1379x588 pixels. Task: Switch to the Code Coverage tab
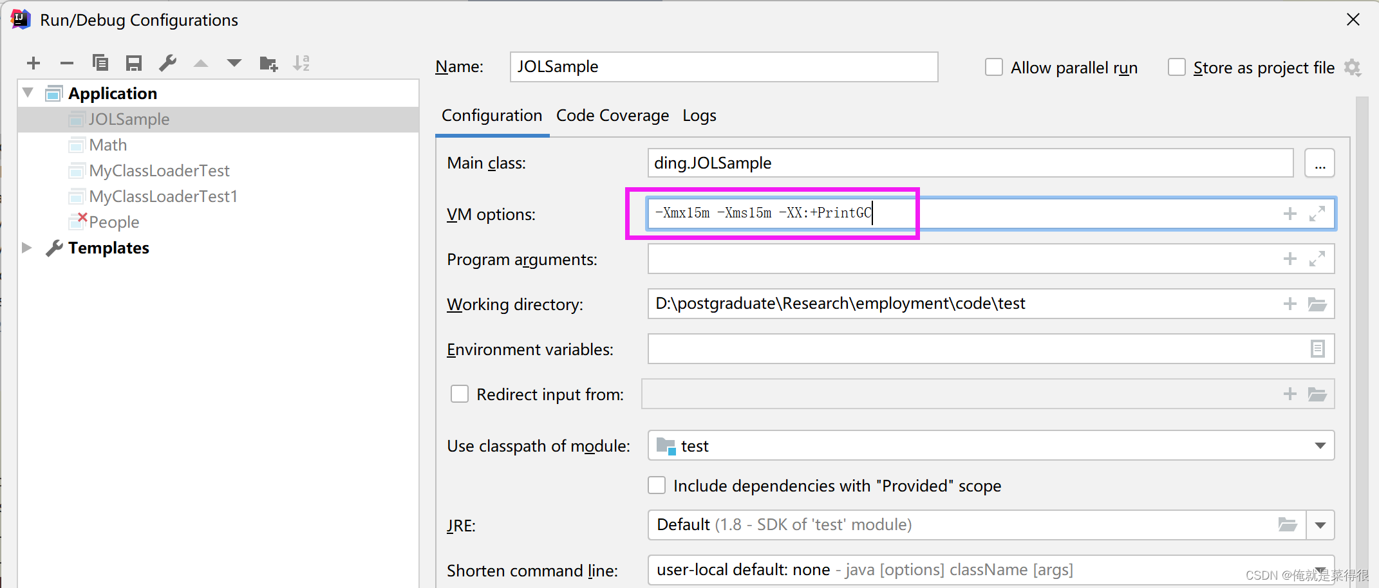click(x=612, y=116)
